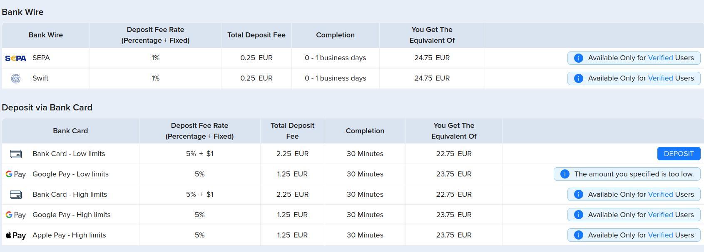
Task: Click info icon beside amount too low message
Action: click(565, 174)
